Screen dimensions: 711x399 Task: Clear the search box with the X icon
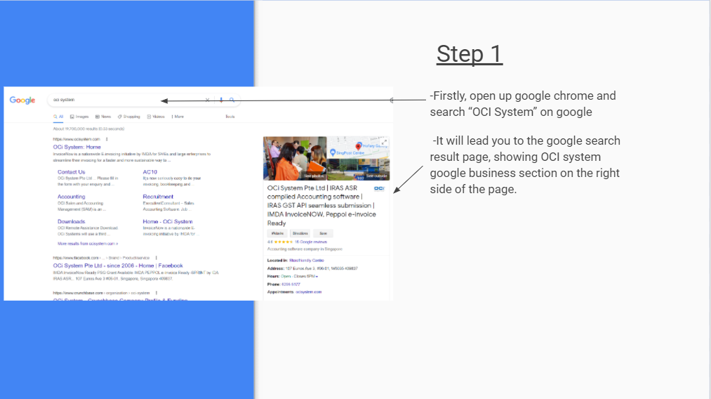[x=208, y=100]
